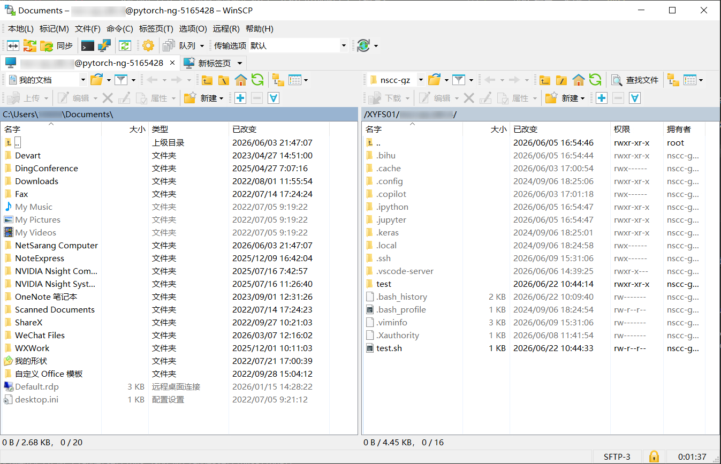
Task: Click the globe refresh icon in main toolbar
Action: (x=363, y=46)
